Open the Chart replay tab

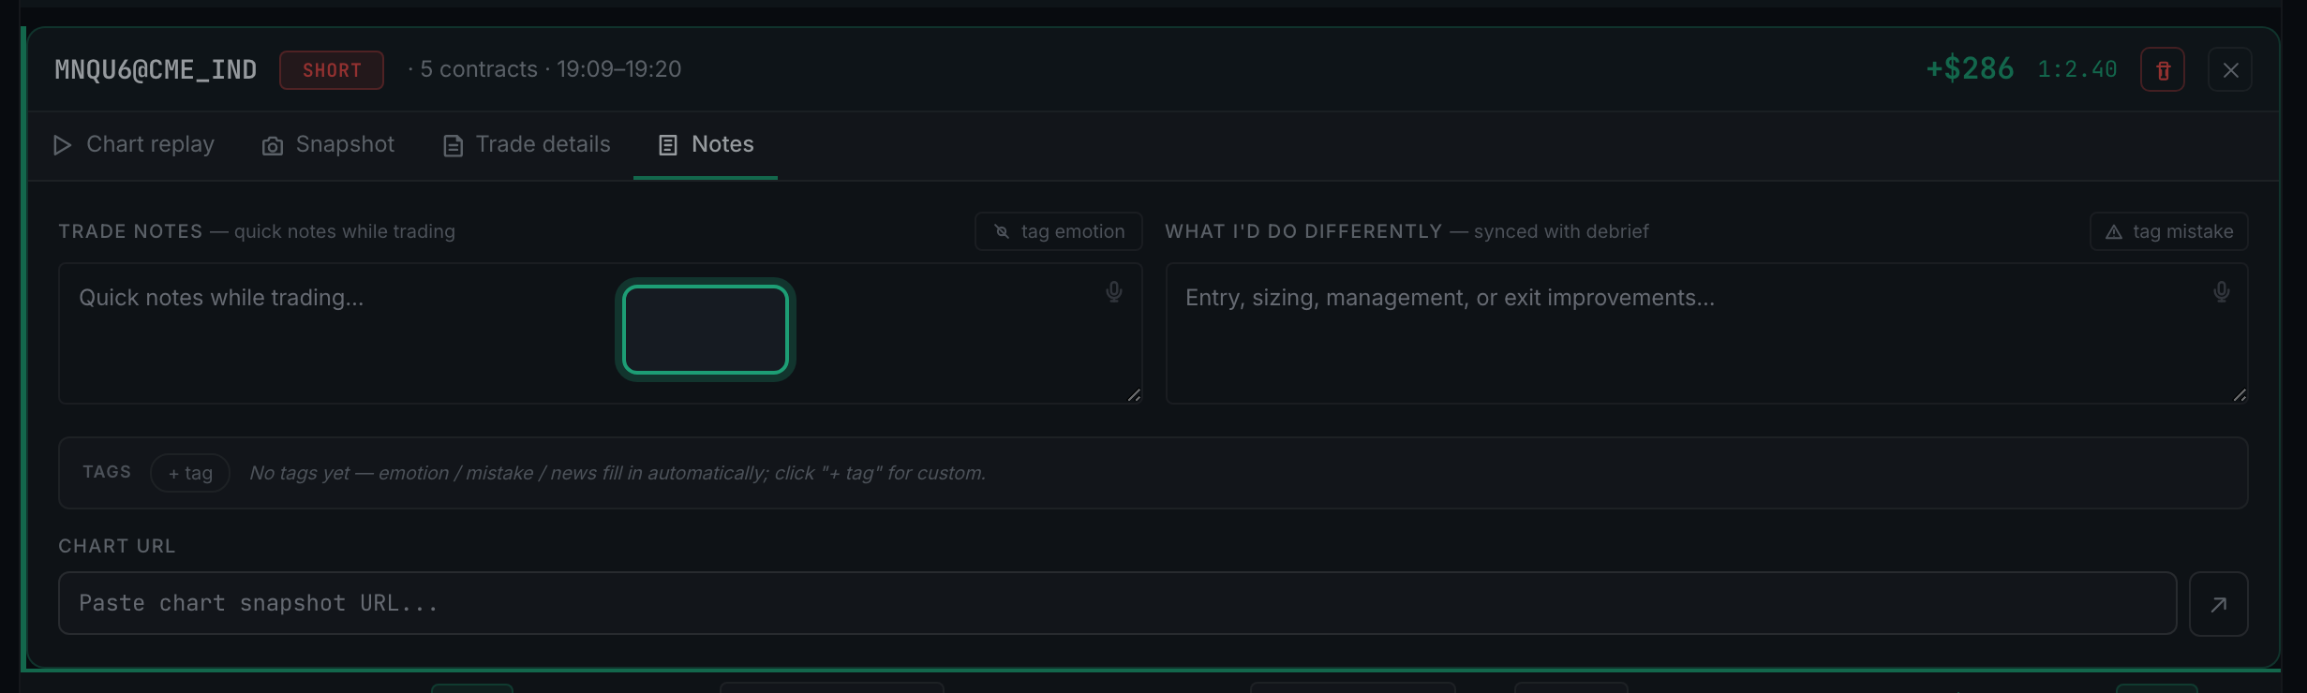133,145
